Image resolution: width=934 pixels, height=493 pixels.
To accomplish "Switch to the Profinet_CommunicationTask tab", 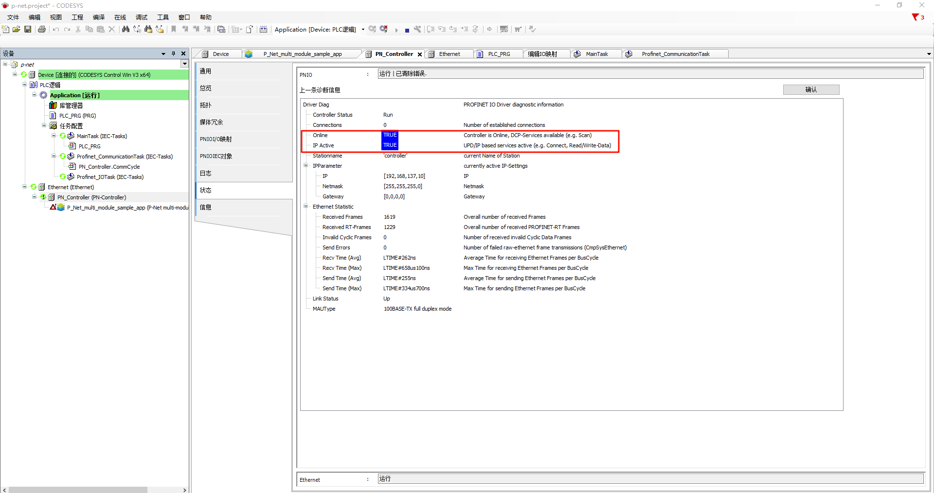I will pyautogui.click(x=675, y=54).
